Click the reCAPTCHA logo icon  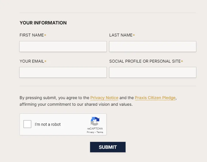95,121
